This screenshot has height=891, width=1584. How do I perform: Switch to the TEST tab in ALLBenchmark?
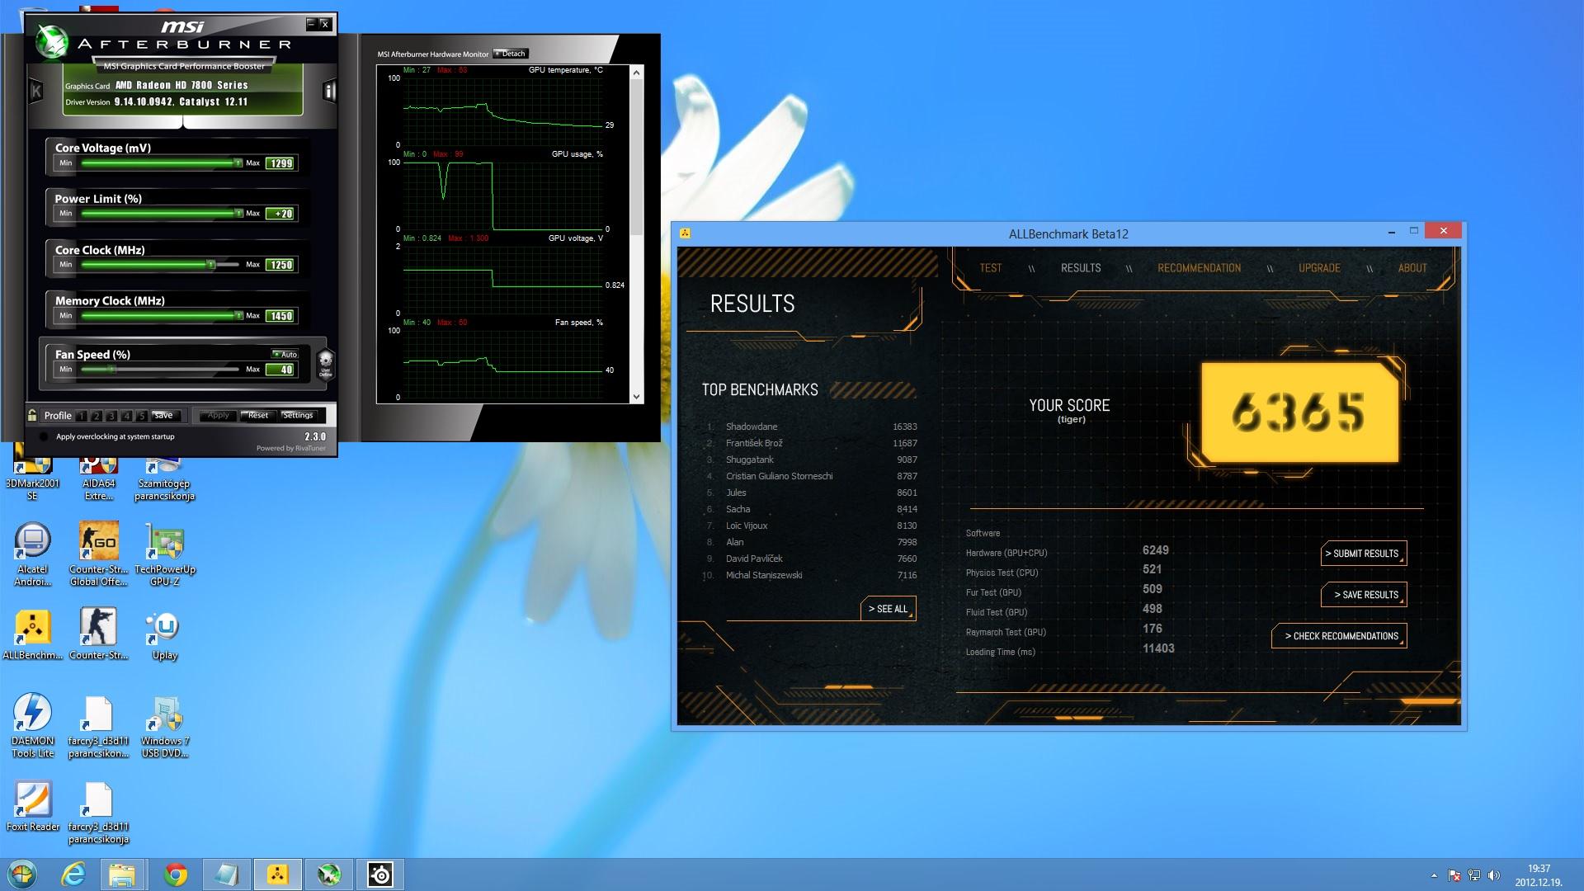[990, 268]
